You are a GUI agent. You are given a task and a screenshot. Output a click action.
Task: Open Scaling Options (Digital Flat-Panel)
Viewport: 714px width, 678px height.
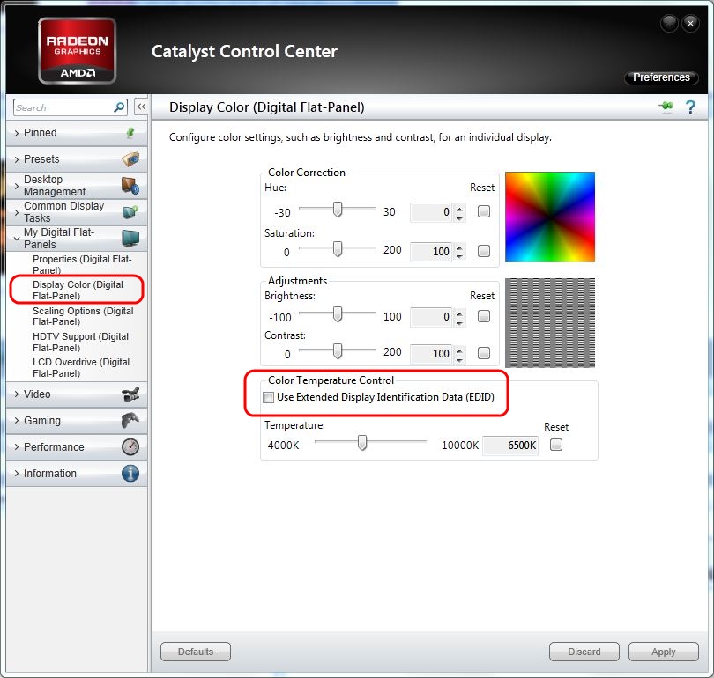click(83, 316)
